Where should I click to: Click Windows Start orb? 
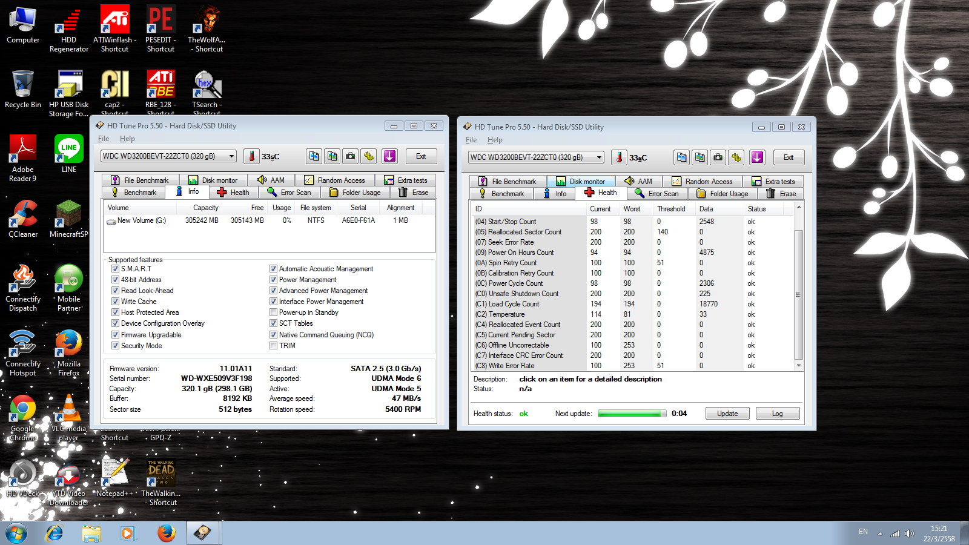pyautogui.click(x=16, y=533)
